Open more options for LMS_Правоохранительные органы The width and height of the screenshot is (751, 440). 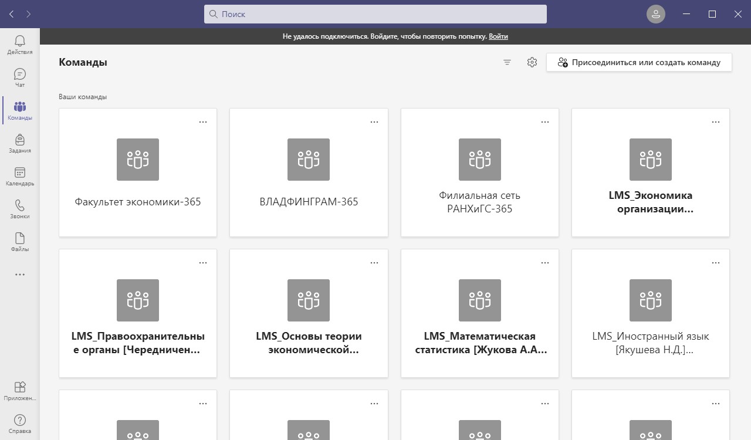(x=203, y=263)
